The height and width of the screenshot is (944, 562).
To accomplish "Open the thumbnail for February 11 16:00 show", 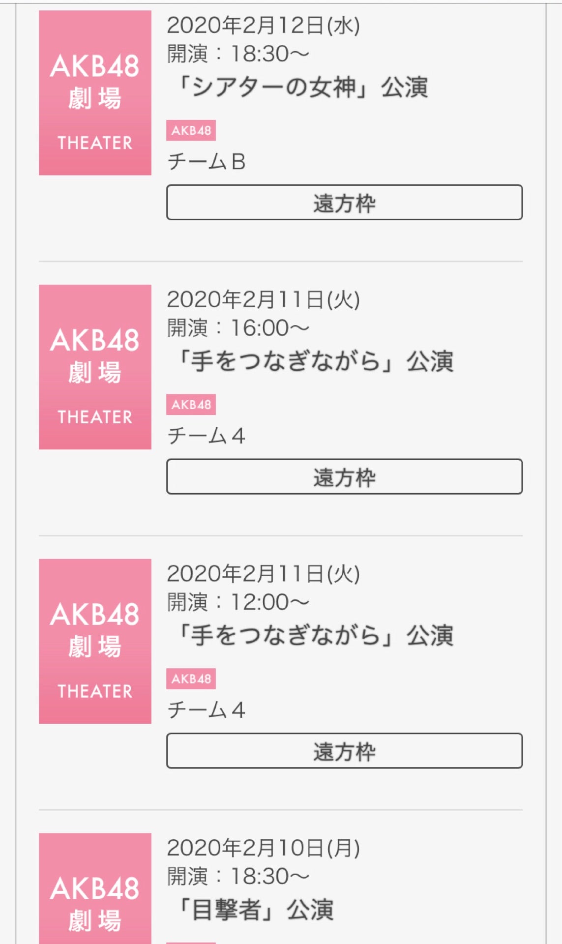I will 95,367.
